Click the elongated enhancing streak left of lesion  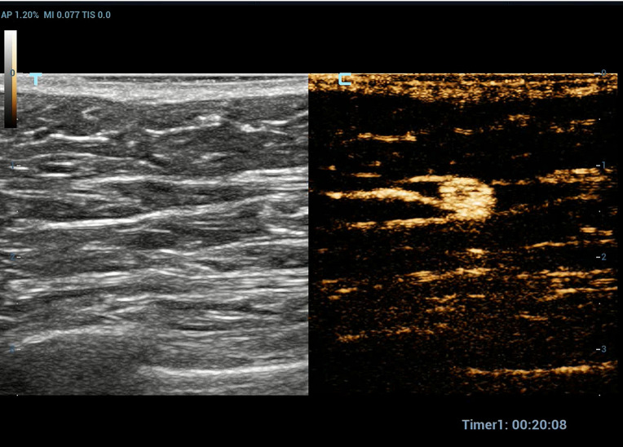click(375, 194)
